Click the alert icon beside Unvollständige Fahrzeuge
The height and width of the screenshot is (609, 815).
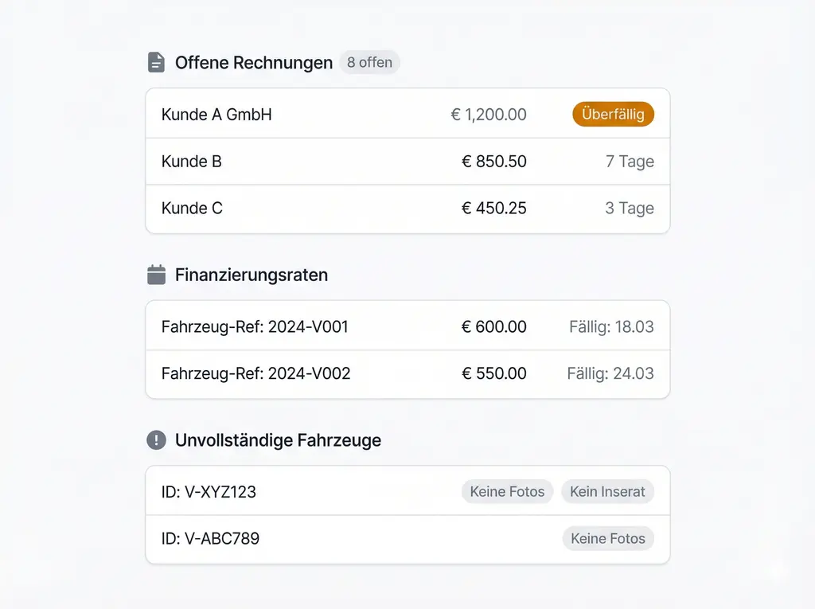coord(156,440)
